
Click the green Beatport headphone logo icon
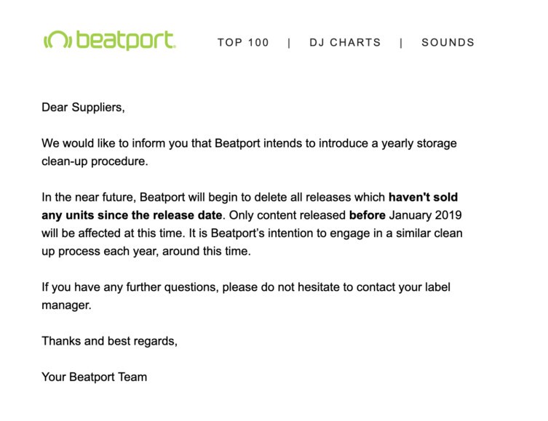[58, 40]
